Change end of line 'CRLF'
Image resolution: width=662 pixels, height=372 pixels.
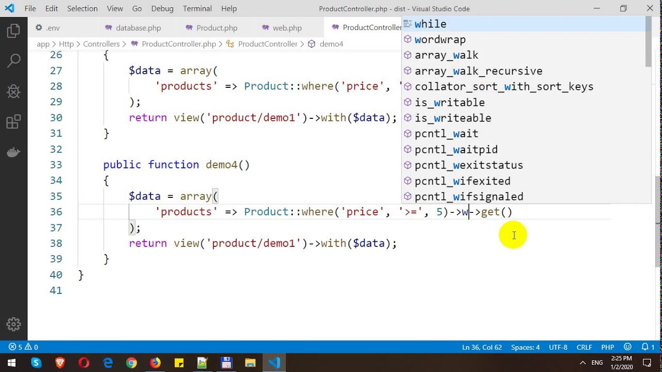click(x=584, y=347)
